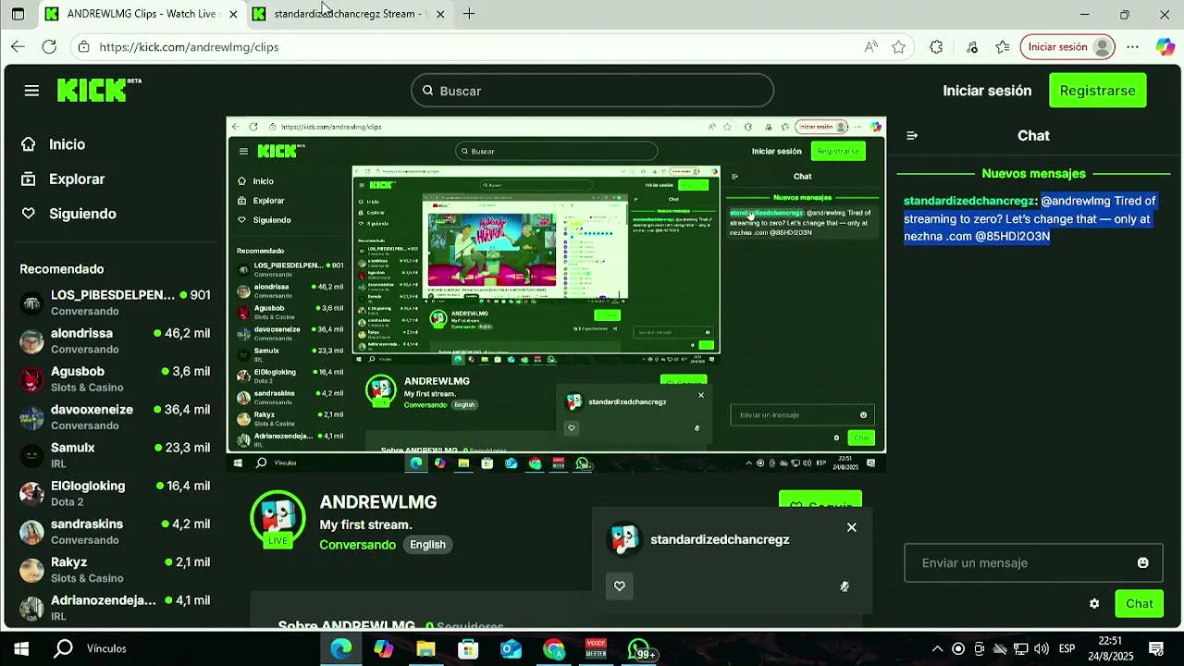Show hidden system tray icons
The image size is (1184, 666).
[x=937, y=648]
